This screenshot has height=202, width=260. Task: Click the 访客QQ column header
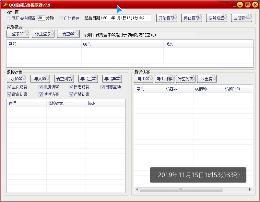tap(179, 89)
